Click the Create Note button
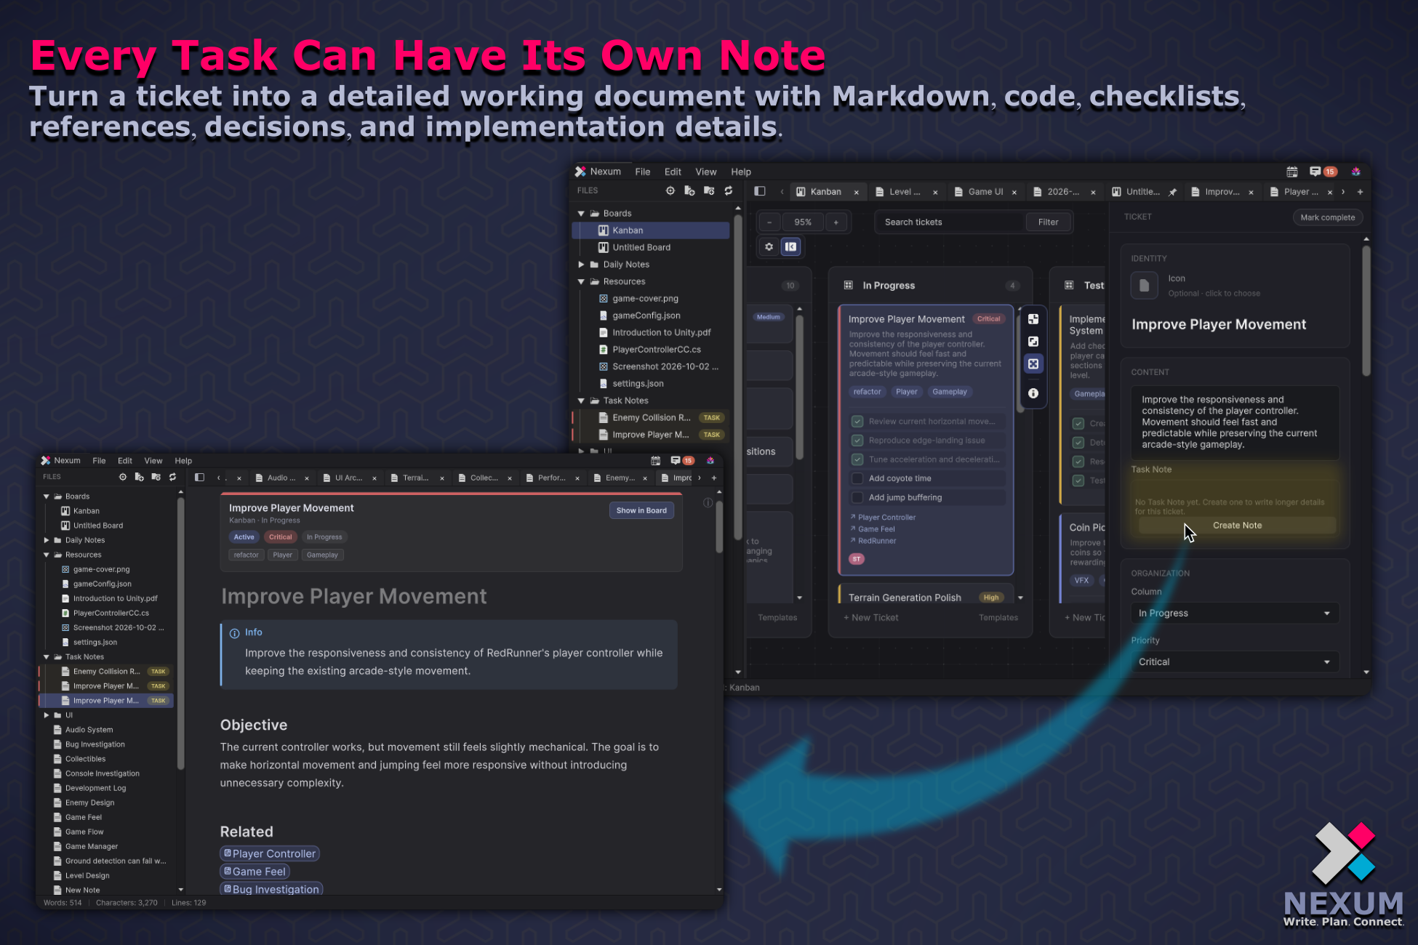 (x=1237, y=526)
